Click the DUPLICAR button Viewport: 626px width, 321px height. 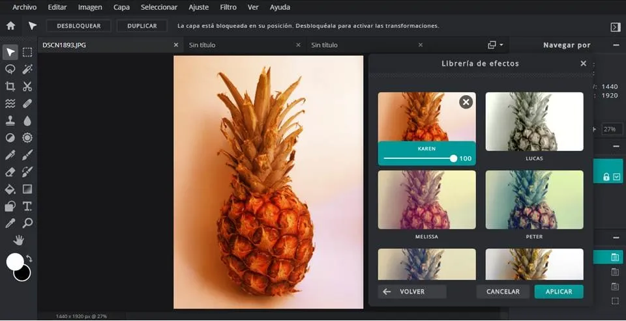pyautogui.click(x=142, y=26)
